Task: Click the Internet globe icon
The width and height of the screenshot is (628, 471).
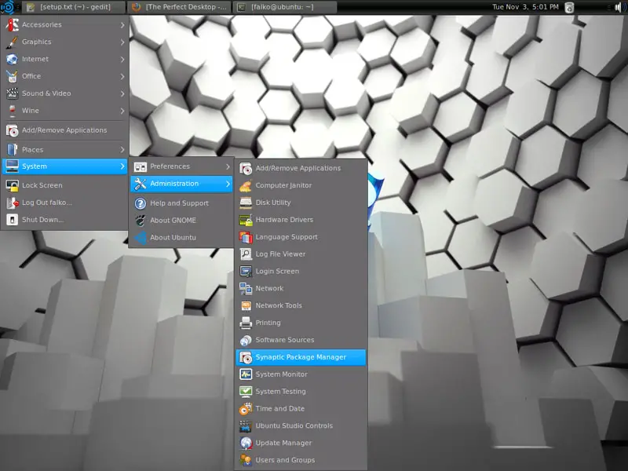Action: (12, 59)
